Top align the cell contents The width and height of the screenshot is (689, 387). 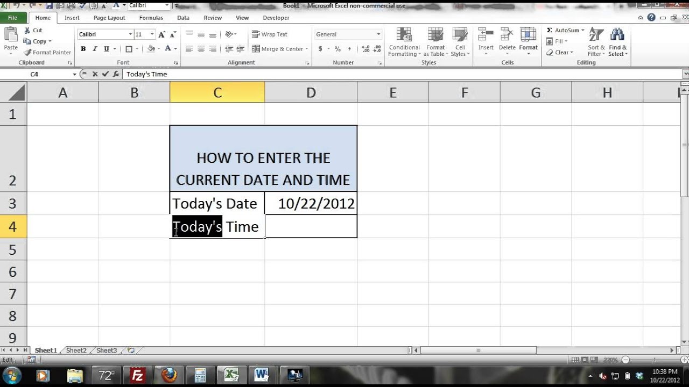pos(189,34)
